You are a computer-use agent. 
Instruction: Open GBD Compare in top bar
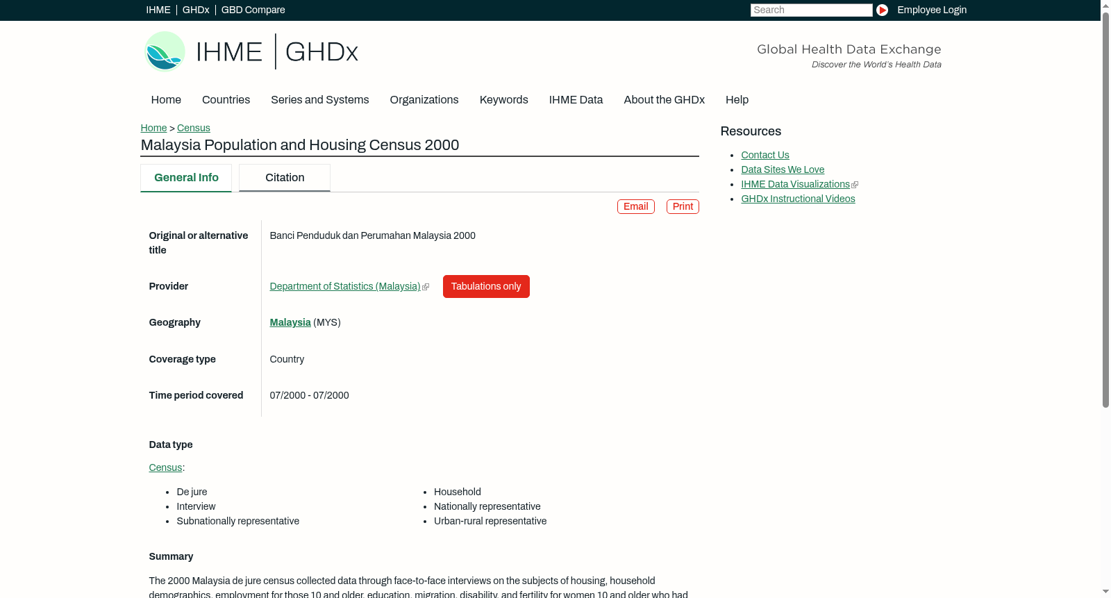(253, 10)
